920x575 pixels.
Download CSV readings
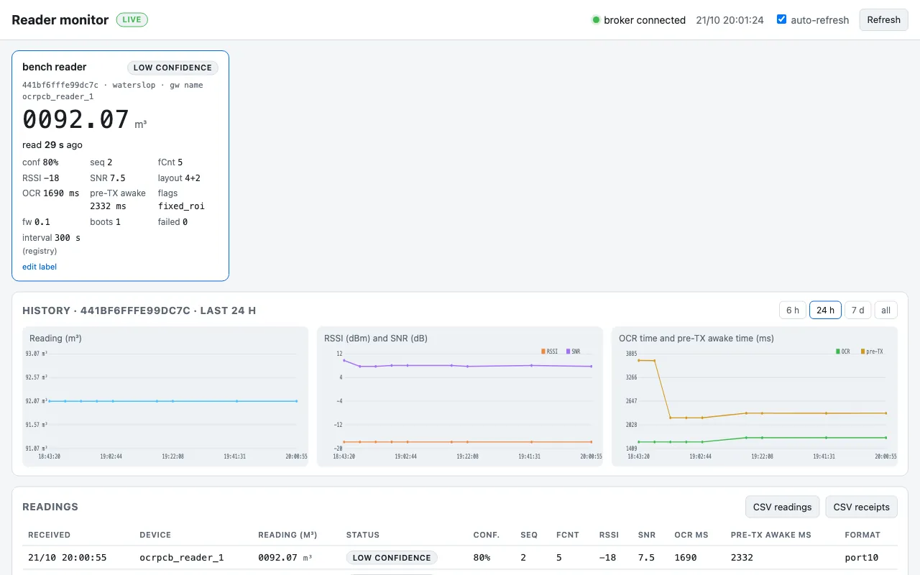coord(782,507)
